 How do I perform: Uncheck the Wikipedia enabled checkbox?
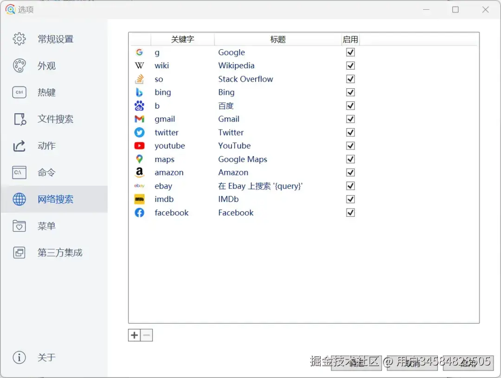coord(351,65)
